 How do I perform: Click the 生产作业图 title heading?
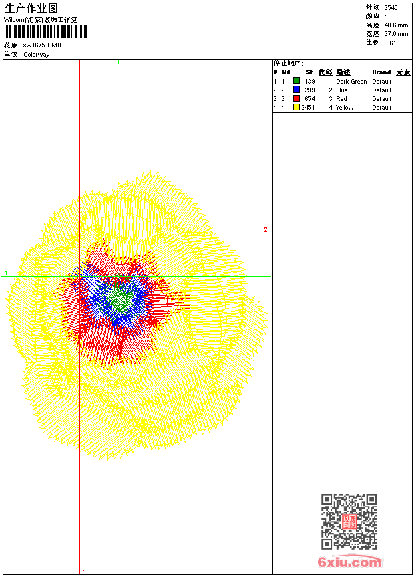click(31, 8)
